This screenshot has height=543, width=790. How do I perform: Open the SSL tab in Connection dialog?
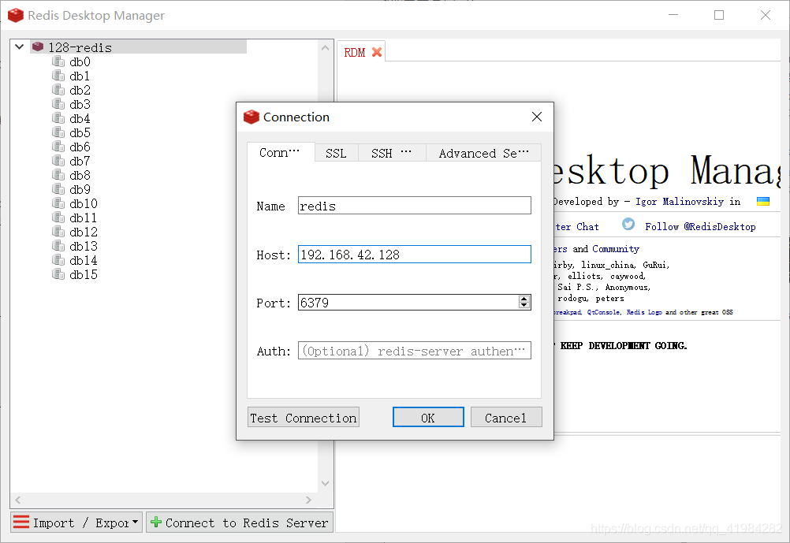pos(336,153)
